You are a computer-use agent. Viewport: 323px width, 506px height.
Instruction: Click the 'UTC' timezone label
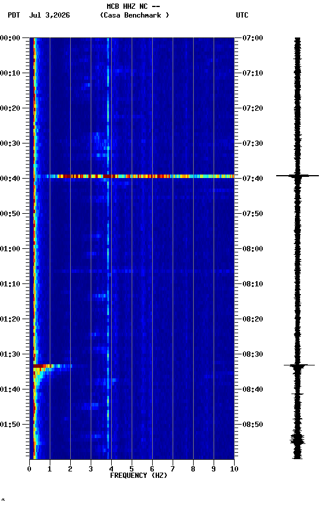(x=242, y=15)
